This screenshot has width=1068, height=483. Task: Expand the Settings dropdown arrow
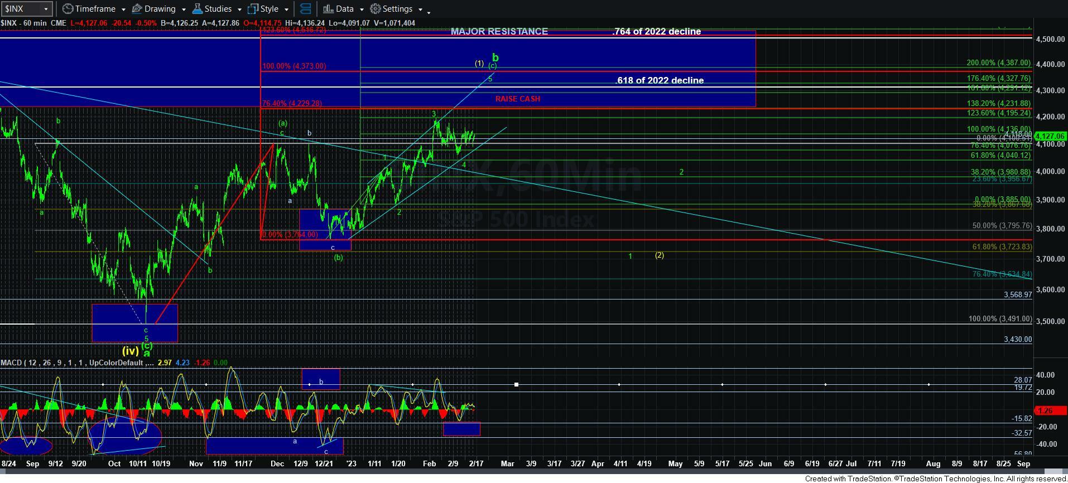[420, 9]
